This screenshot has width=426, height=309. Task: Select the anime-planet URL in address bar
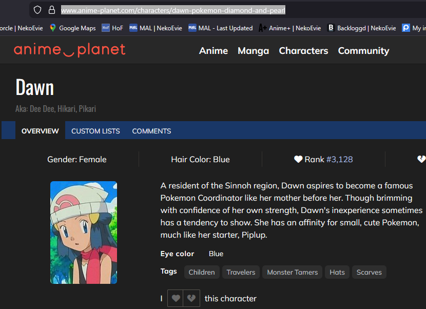point(173,10)
